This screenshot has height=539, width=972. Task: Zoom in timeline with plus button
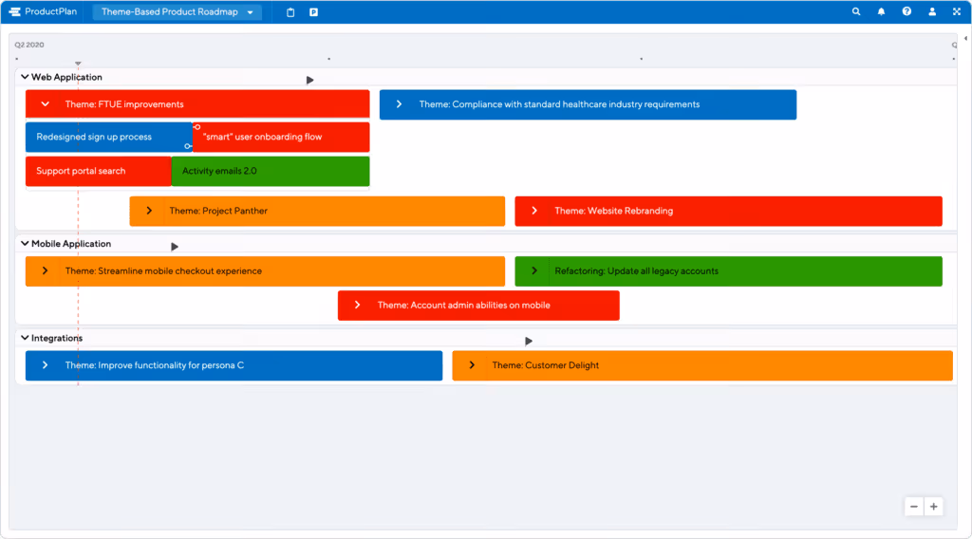pos(934,506)
